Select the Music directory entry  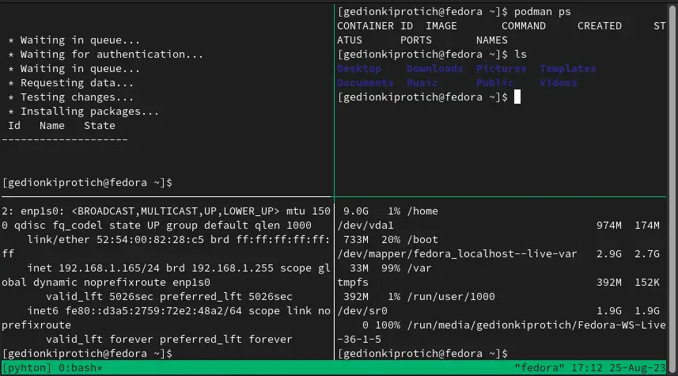pos(422,82)
